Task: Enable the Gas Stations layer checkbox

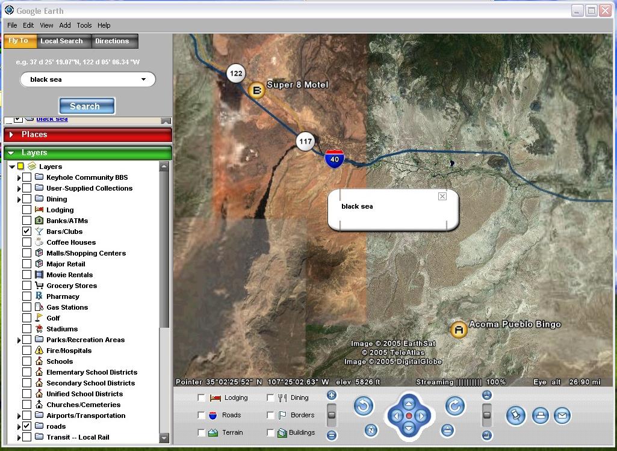Action: pos(26,307)
